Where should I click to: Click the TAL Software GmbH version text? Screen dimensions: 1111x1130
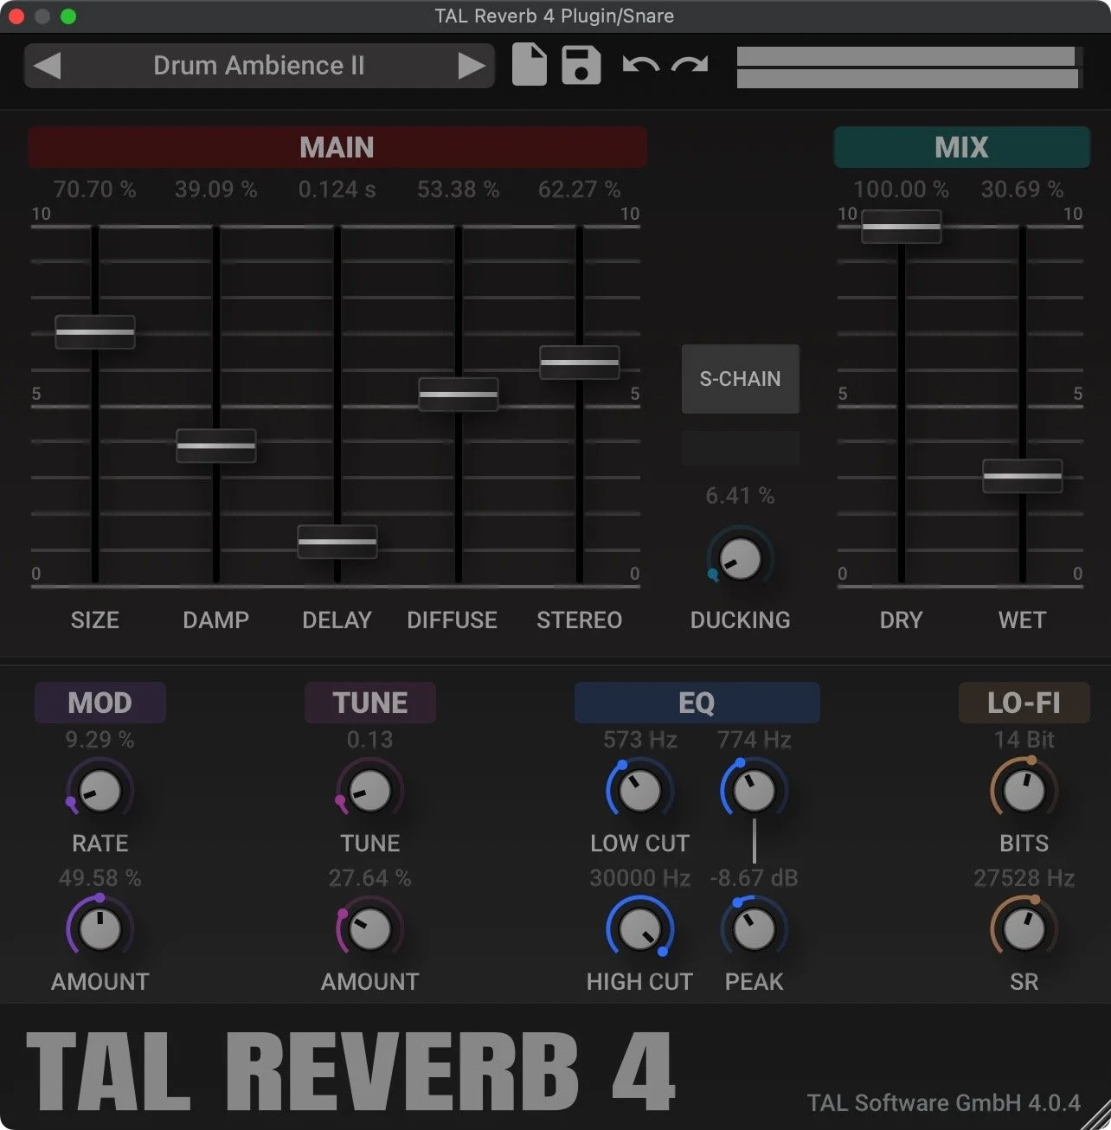point(939,1102)
